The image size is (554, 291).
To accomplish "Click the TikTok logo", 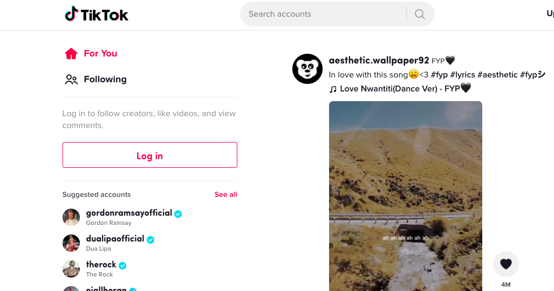I will click(x=97, y=15).
